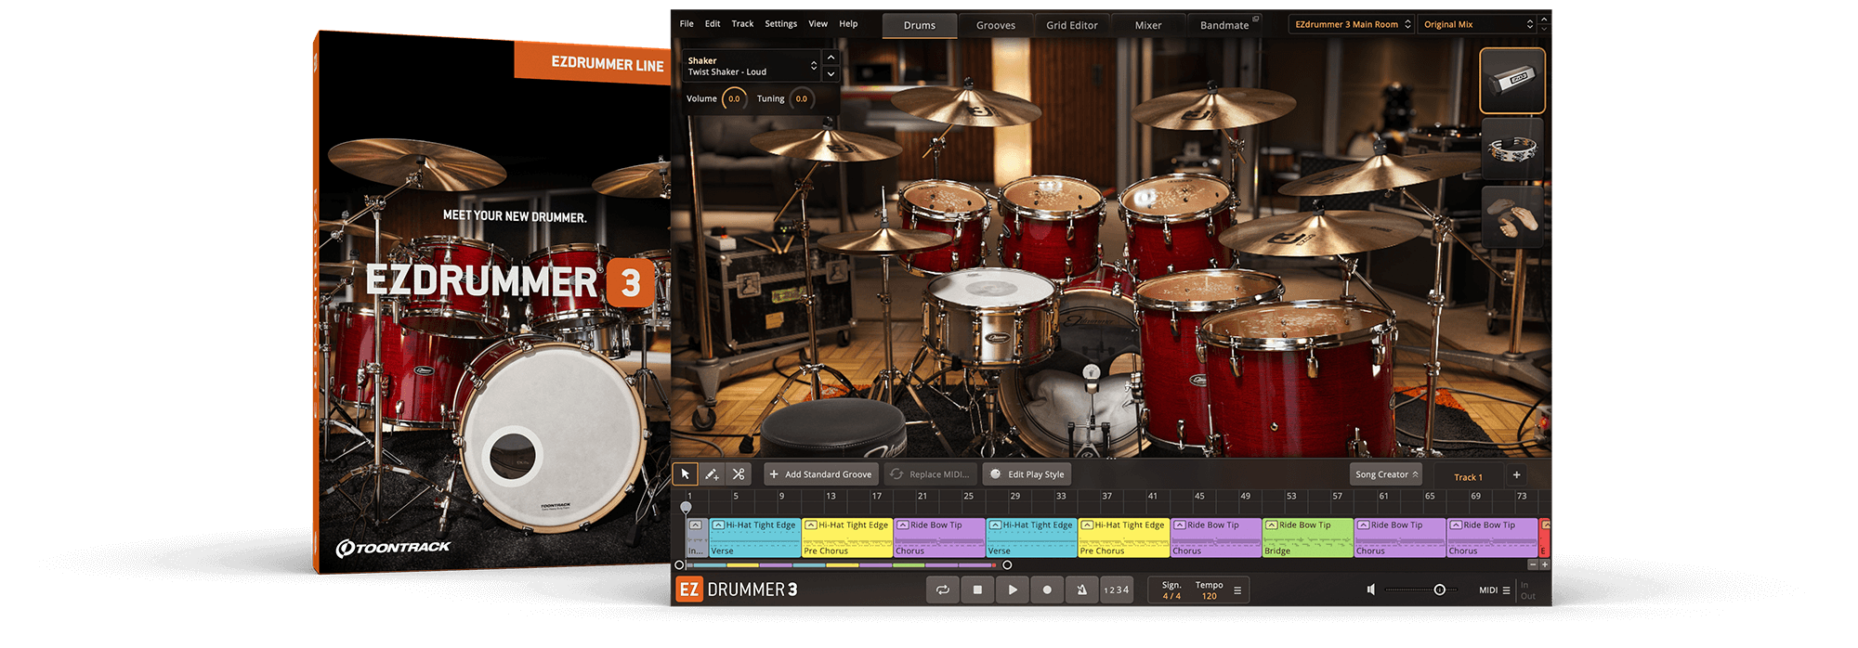The height and width of the screenshot is (648, 1858).
Task: Click Add Standard Groove button
Action: (820, 474)
